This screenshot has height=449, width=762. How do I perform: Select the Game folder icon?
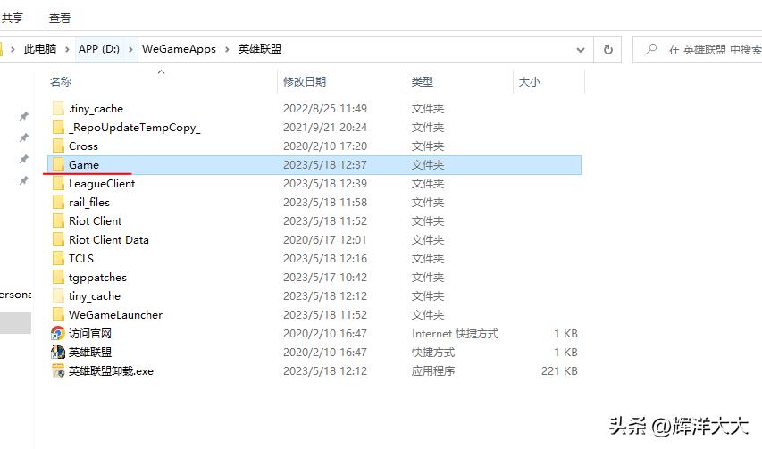[x=58, y=164]
